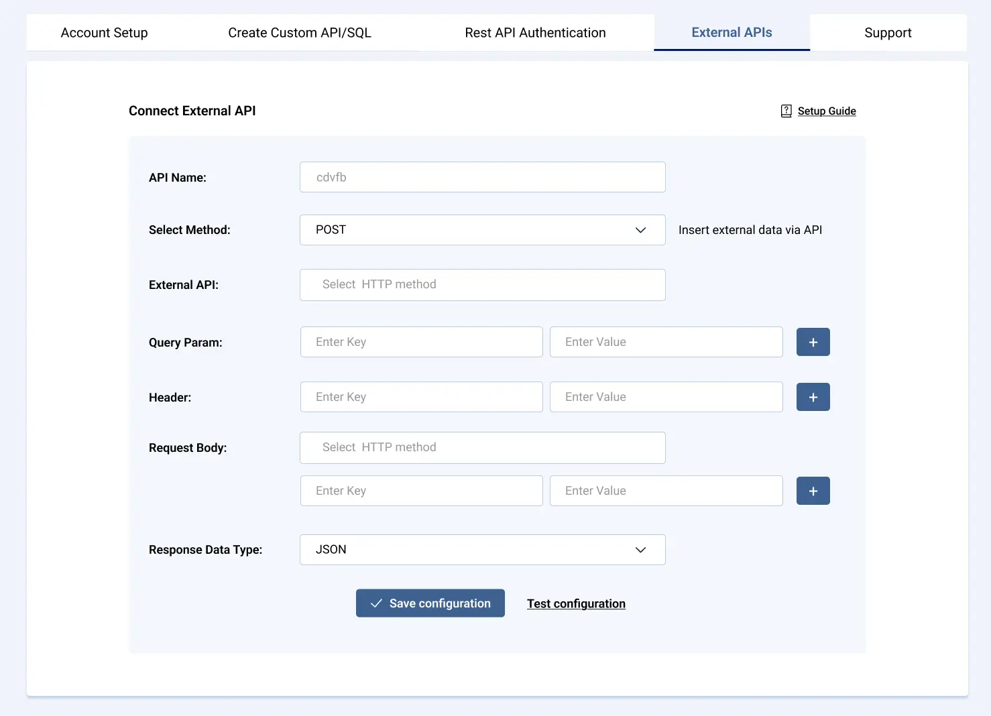
Task: Click the plus icon beside Query Param
Action: pos(813,342)
